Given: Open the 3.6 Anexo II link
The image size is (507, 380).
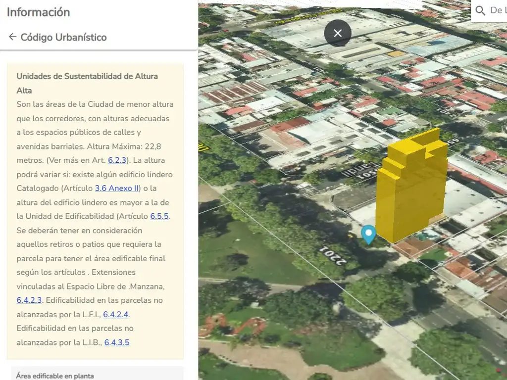Looking at the screenshot, I should pyautogui.click(x=117, y=189).
